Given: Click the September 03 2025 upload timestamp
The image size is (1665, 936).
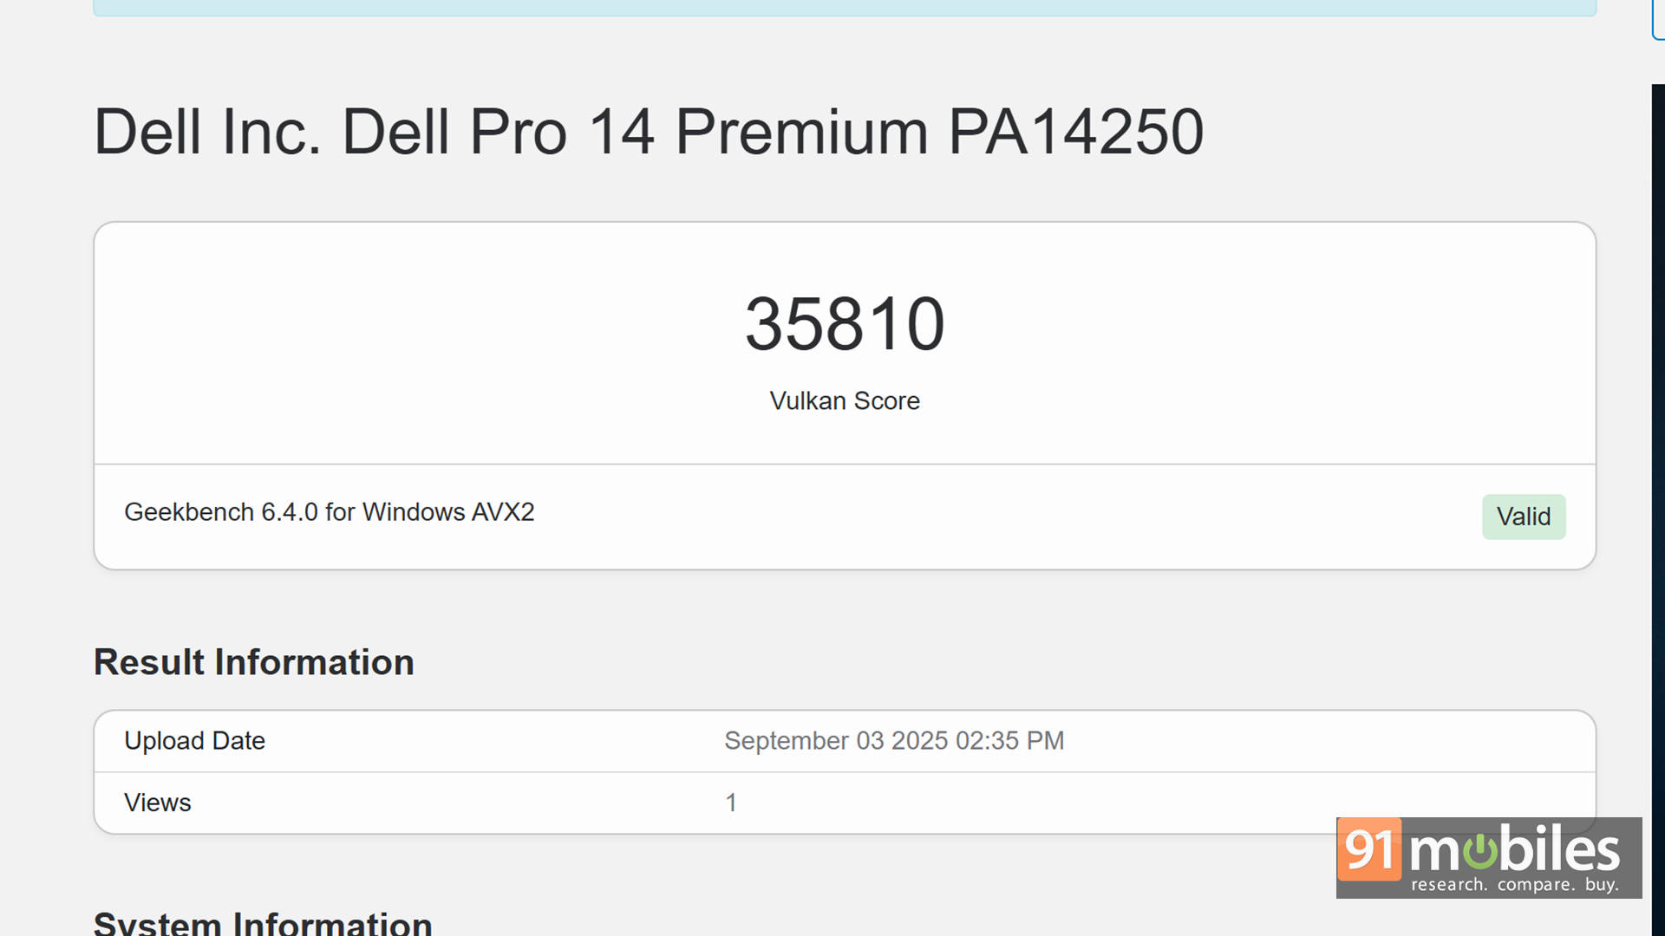Looking at the screenshot, I should 893,741.
